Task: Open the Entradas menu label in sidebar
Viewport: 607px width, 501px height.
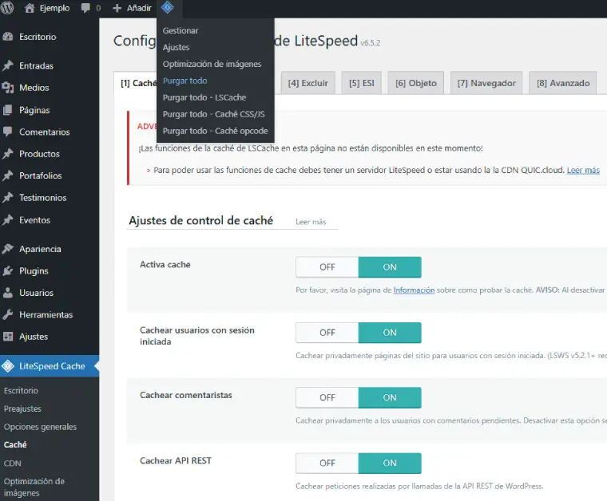Action: pos(37,65)
